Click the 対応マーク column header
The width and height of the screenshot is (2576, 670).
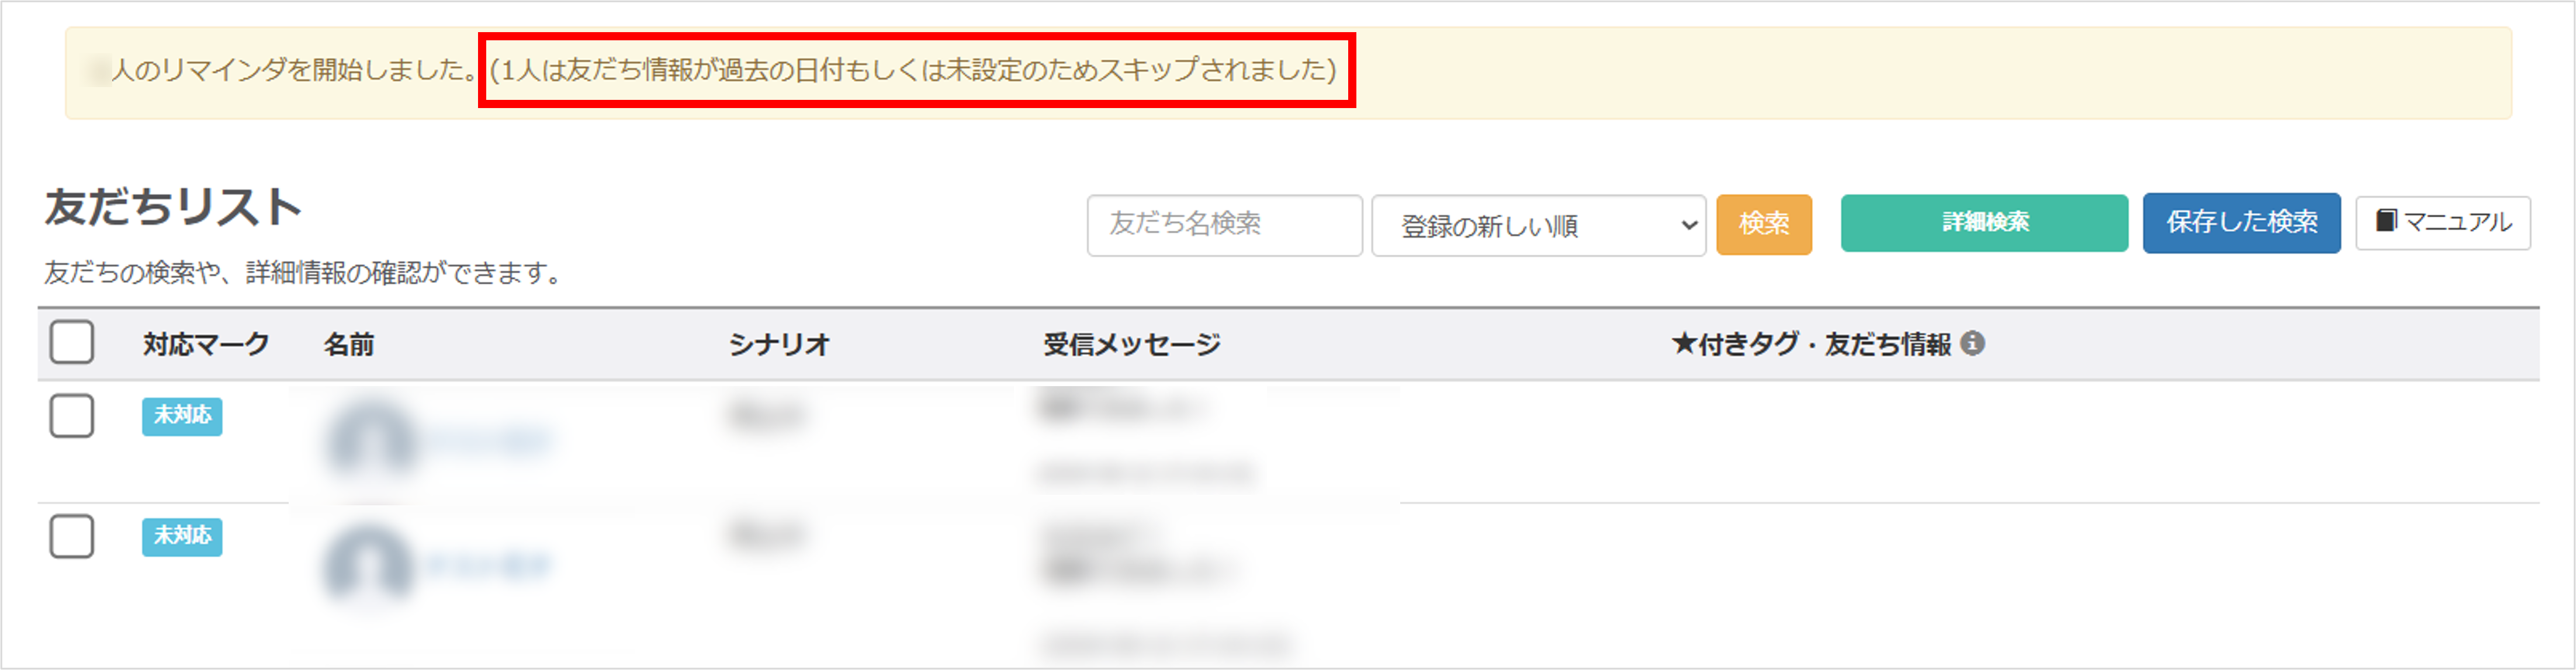[x=206, y=344]
